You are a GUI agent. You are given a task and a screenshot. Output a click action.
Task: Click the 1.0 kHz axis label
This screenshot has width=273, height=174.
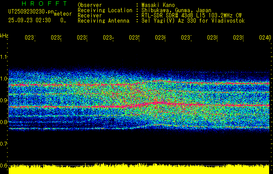coord(3,79)
